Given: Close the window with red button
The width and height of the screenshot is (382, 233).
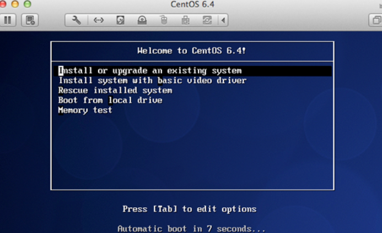Looking at the screenshot, I should coord(3,4).
